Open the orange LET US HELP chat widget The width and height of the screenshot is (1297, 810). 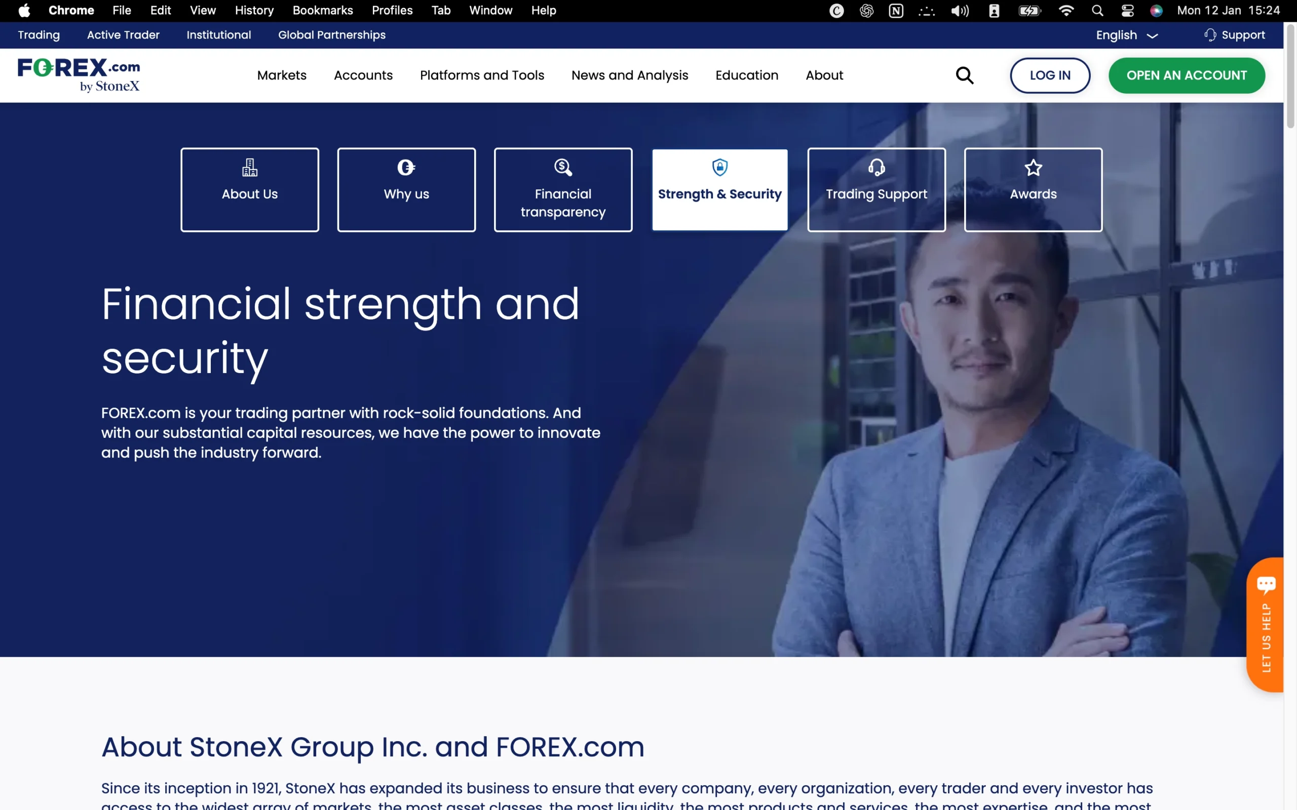pyautogui.click(x=1266, y=624)
